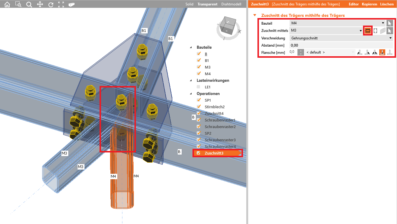Image resolution: width=397 pixels, height=224 pixels.
Task: Switch to Drahtmodell view mode
Action: pyautogui.click(x=231, y=4)
